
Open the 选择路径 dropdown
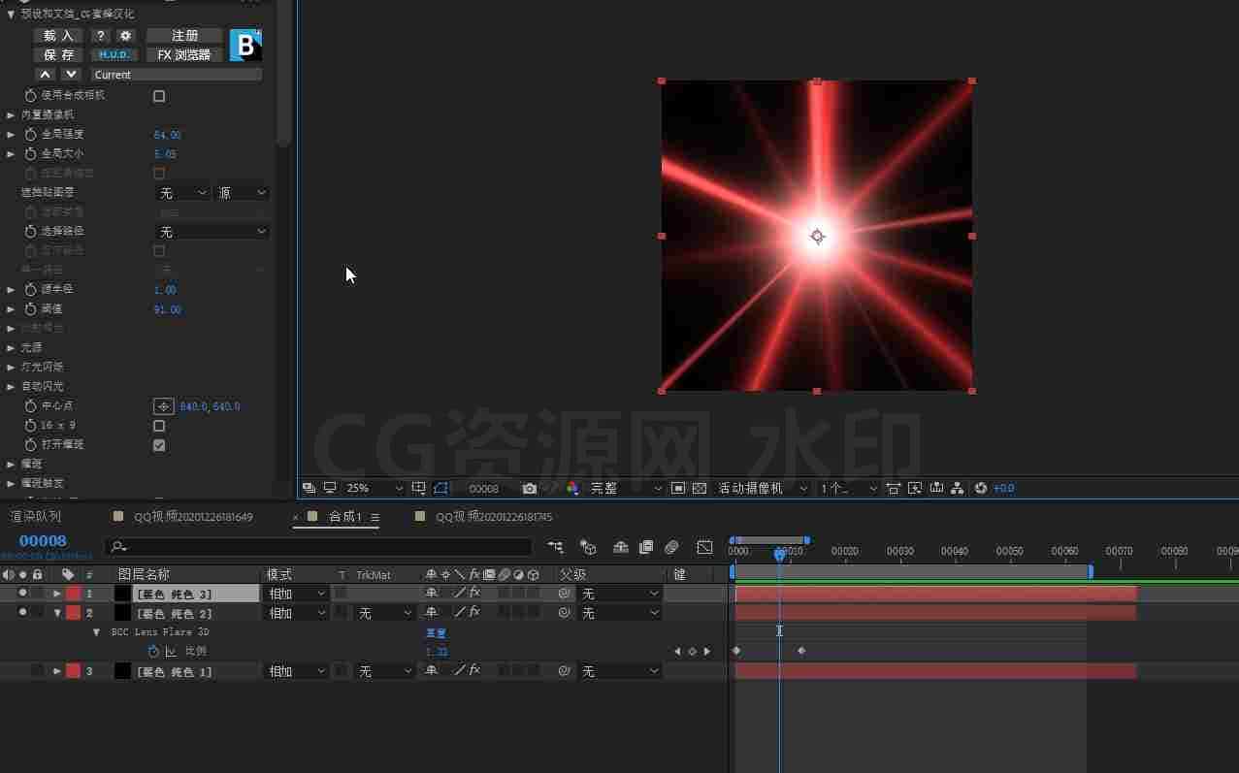(212, 232)
